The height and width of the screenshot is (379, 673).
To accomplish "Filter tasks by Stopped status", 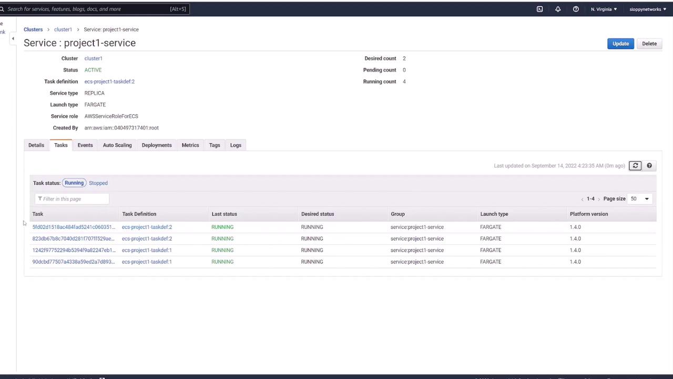I will (x=98, y=183).
